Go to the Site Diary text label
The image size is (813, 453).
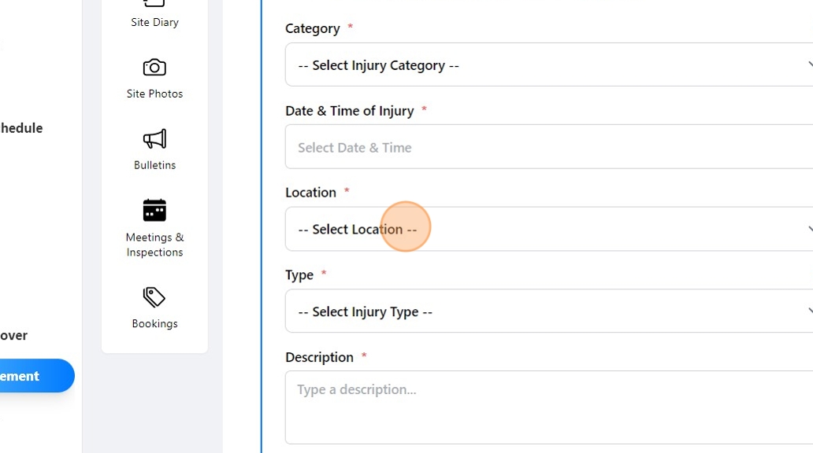tap(154, 22)
